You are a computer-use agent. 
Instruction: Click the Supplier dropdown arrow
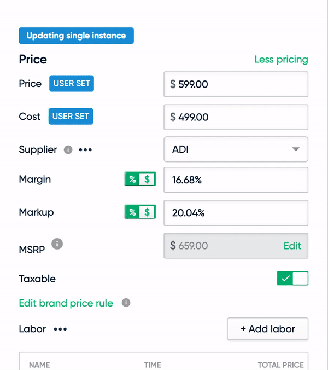point(296,149)
